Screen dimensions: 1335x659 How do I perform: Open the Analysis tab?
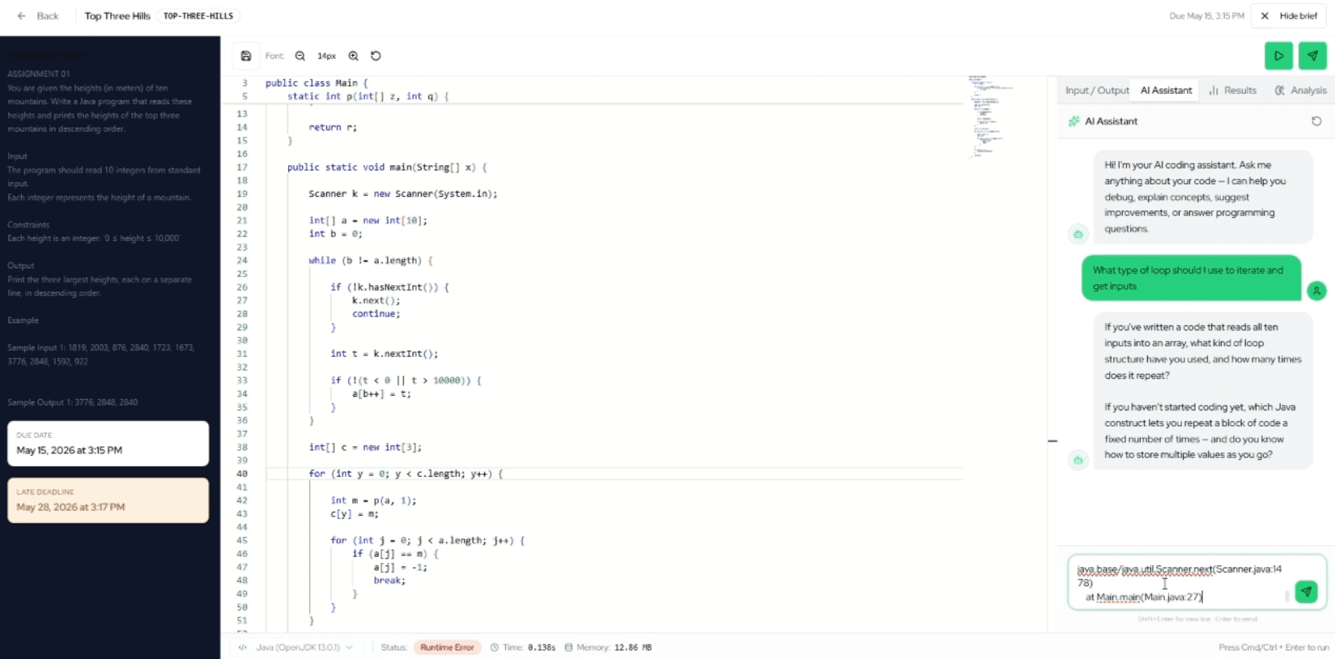[1300, 90]
